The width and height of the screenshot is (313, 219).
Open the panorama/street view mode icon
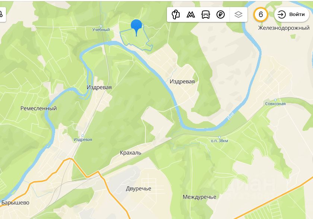pos(176,15)
